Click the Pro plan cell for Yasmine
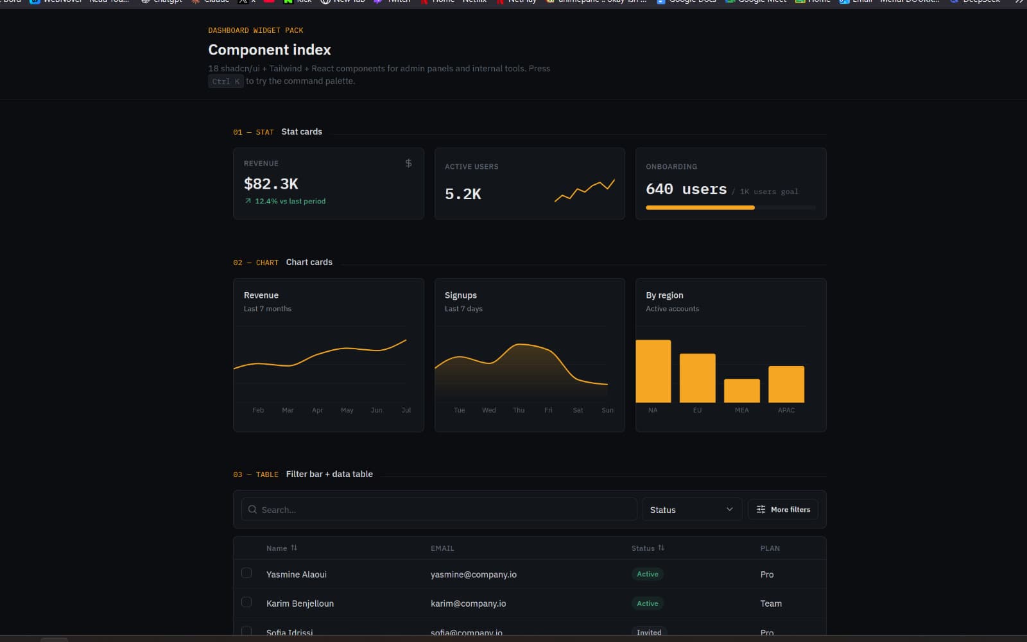This screenshot has width=1027, height=642. (767, 575)
